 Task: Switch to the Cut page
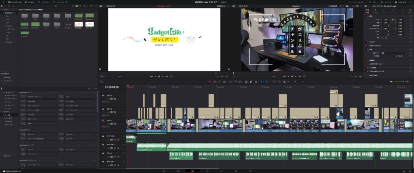177,171
